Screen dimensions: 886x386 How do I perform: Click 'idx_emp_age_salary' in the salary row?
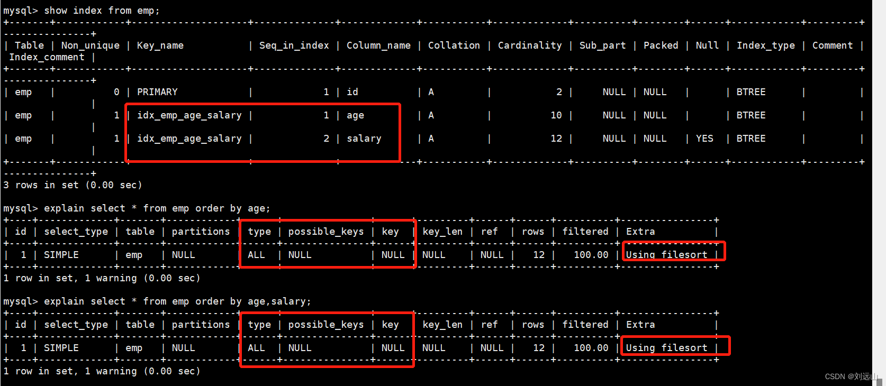coord(189,139)
